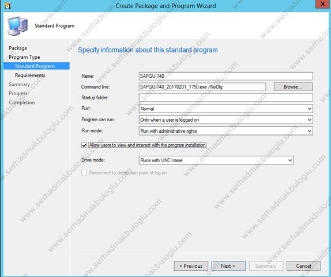Go back with the Previous button
Viewport: 331px width, 277px height.
tap(191, 266)
